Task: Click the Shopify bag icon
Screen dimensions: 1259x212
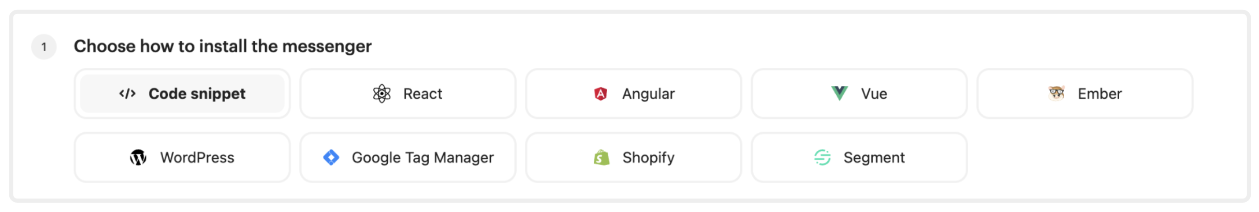Action: point(601,157)
